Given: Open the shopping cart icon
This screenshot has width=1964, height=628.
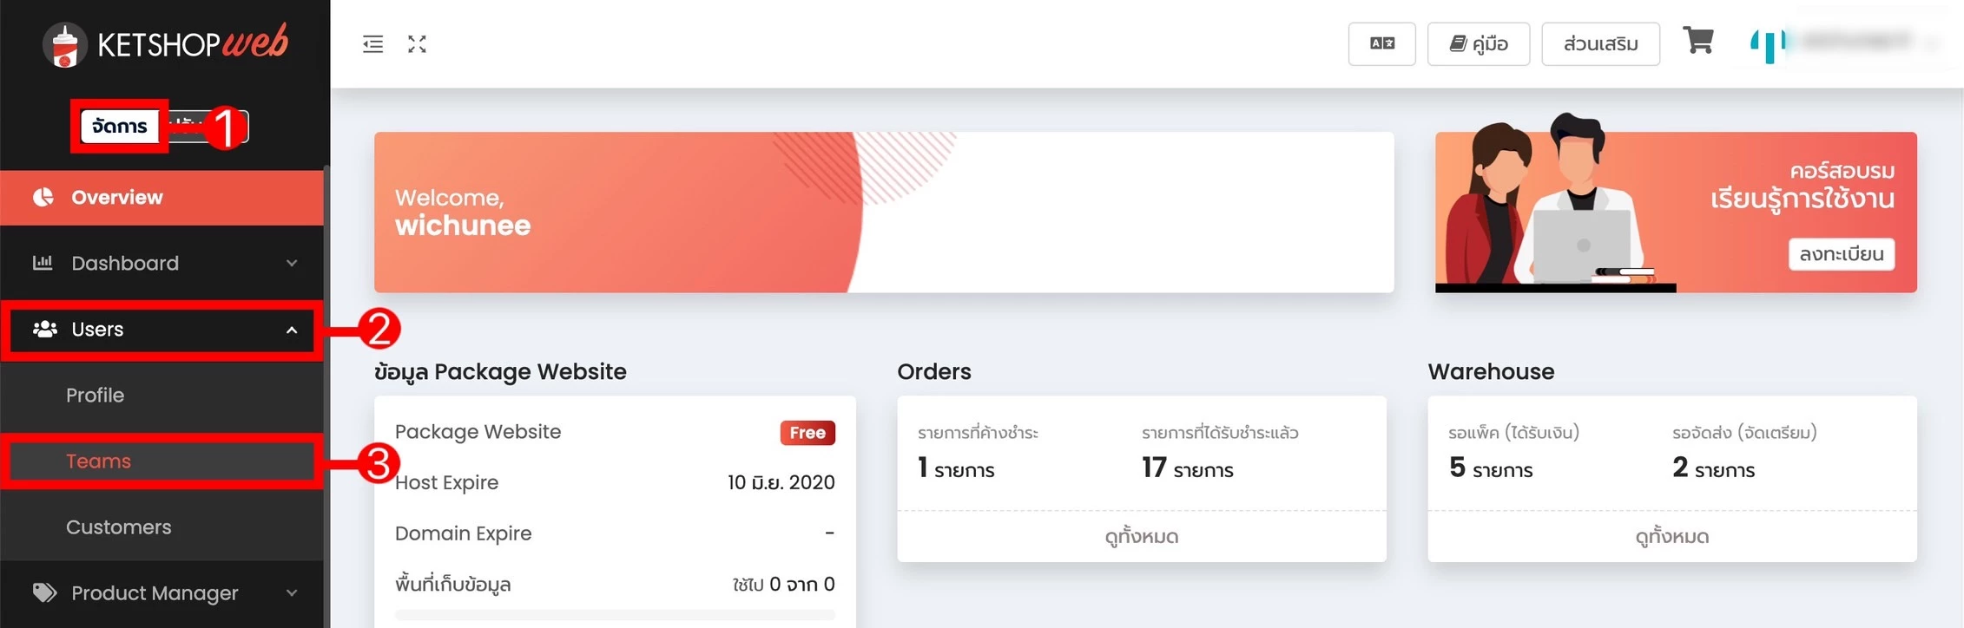Looking at the screenshot, I should [x=1697, y=40].
